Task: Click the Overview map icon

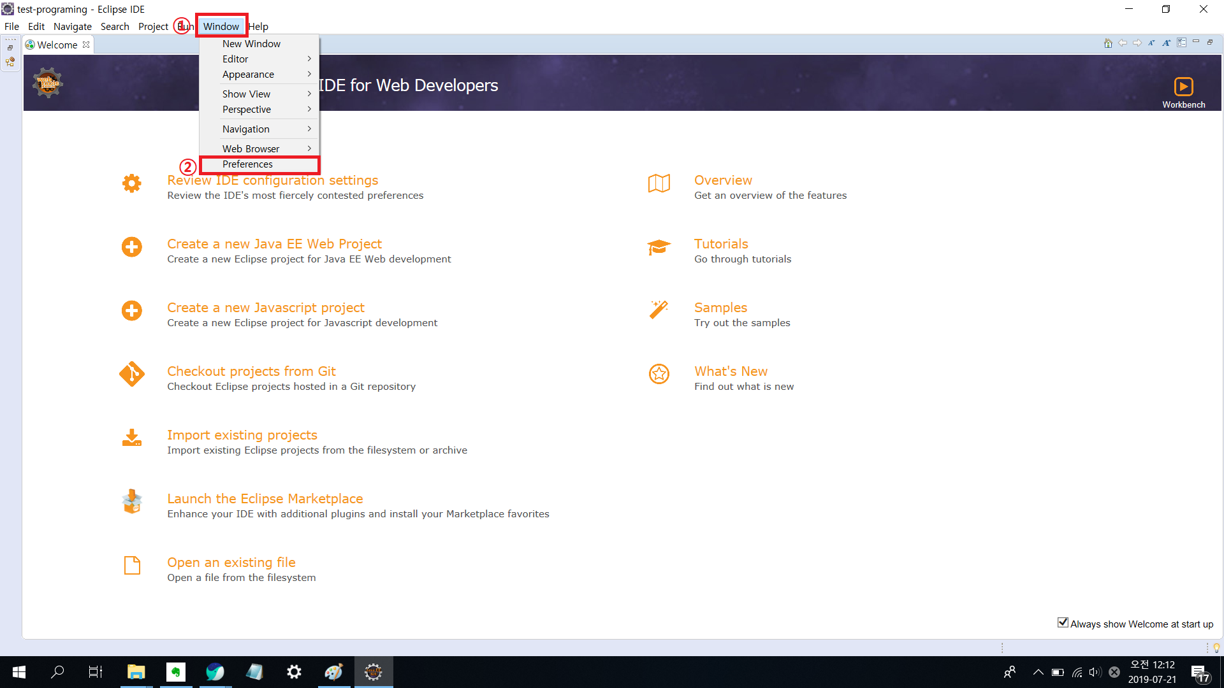Action: pyautogui.click(x=659, y=183)
